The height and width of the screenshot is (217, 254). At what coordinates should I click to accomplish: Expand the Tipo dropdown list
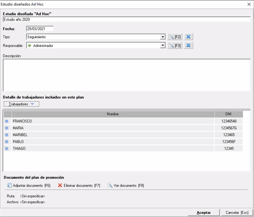(x=163, y=37)
